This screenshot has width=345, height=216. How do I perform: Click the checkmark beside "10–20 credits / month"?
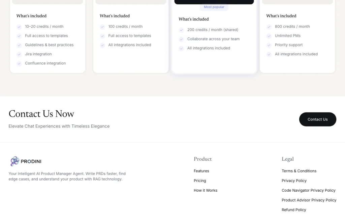[x=19, y=27]
